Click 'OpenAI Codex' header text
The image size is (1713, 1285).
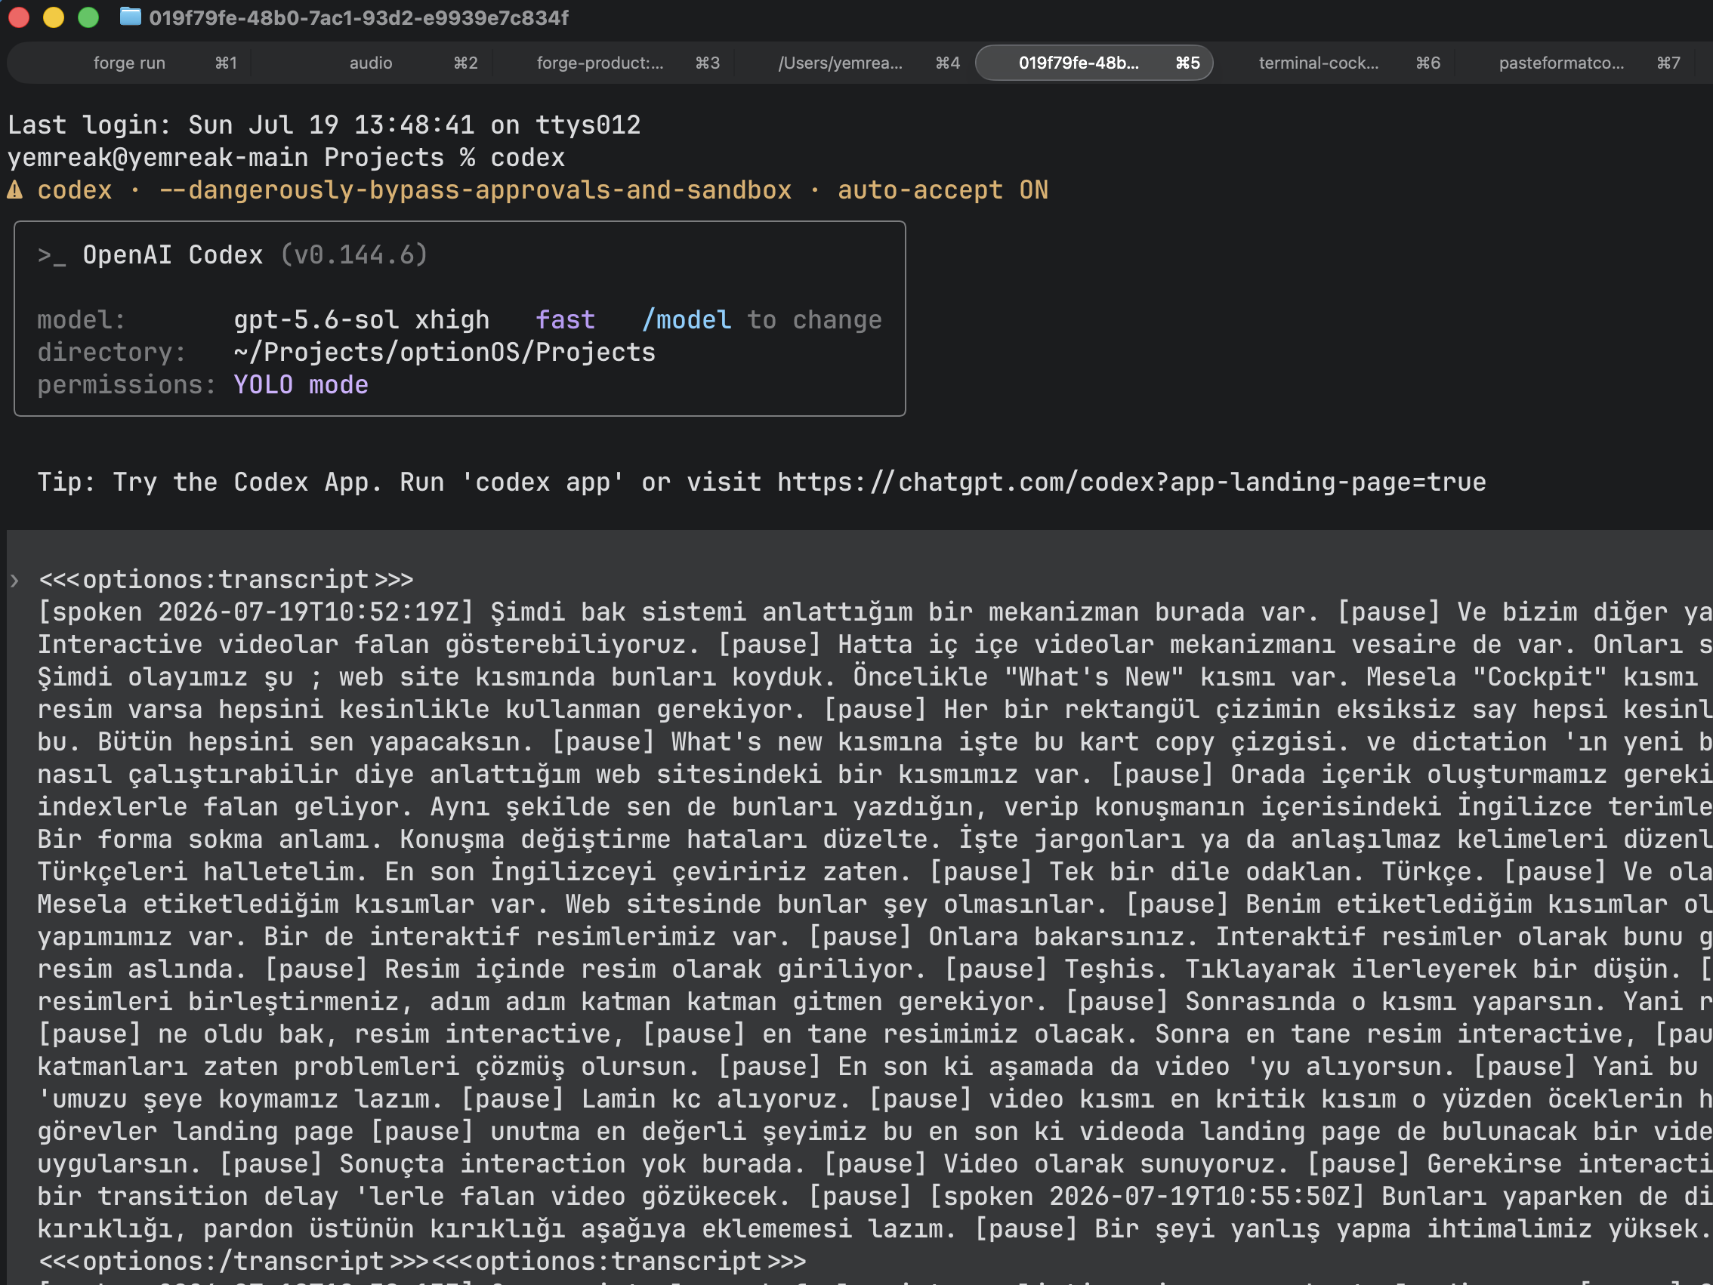point(173,254)
